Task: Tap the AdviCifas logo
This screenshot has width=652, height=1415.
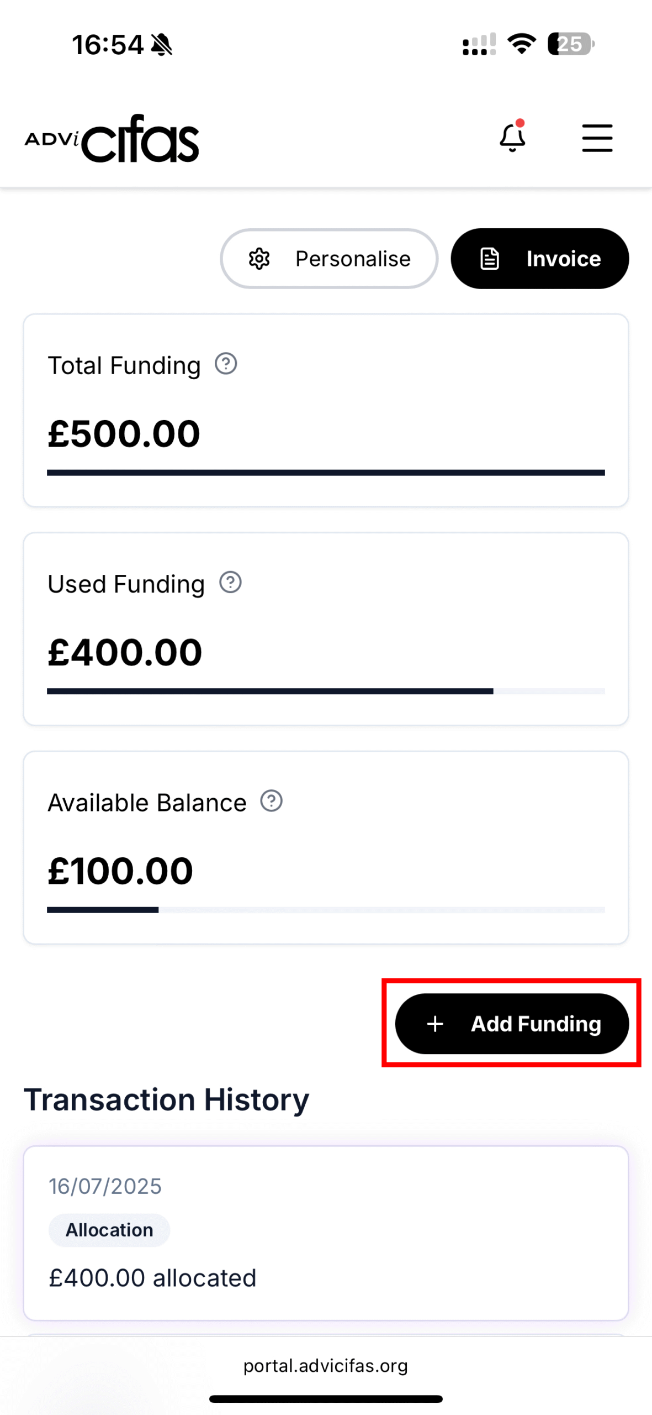Action: [112, 139]
